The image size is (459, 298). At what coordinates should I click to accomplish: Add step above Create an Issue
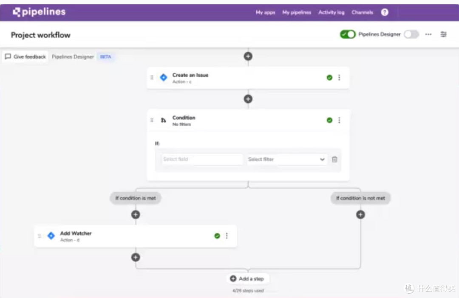click(248, 56)
